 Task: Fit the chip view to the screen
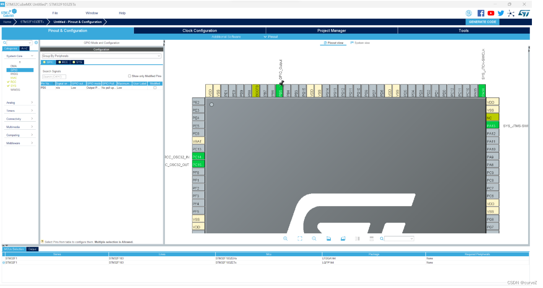coord(300,238)
